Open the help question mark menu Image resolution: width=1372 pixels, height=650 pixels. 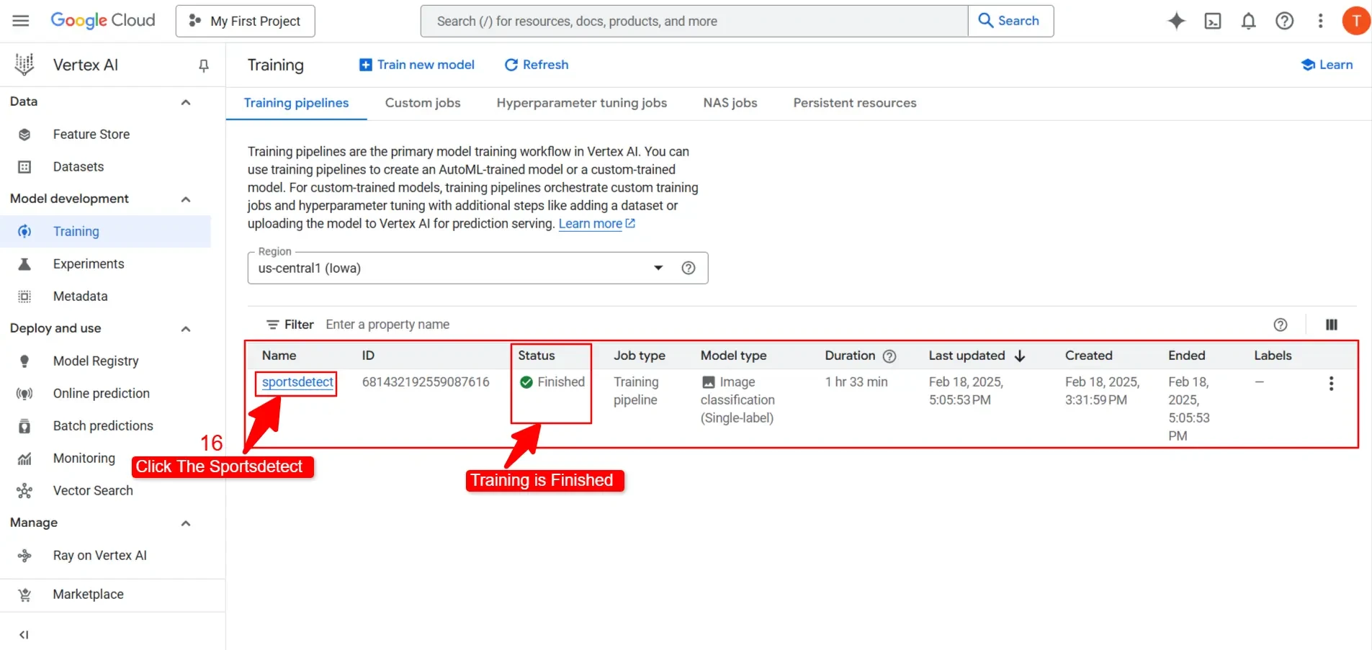point(1285,21)
